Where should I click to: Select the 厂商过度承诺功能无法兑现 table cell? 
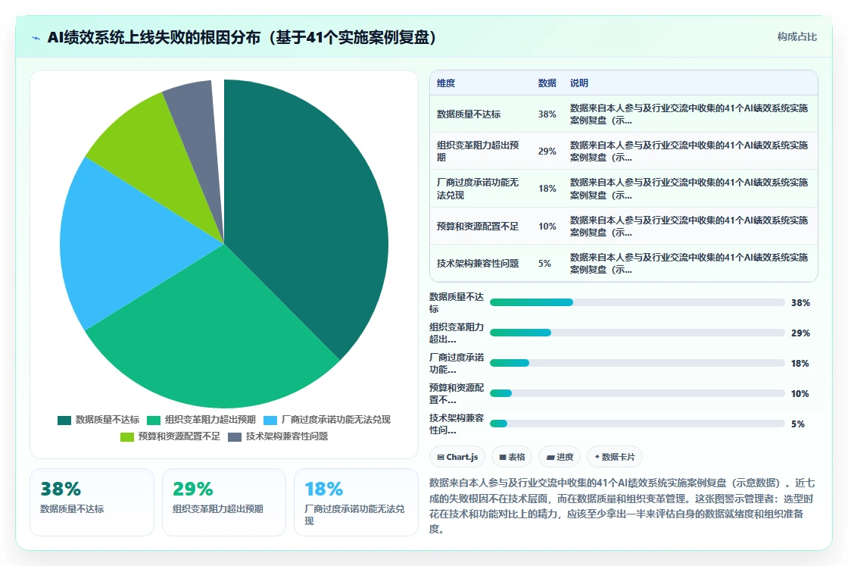coord(480,189)
